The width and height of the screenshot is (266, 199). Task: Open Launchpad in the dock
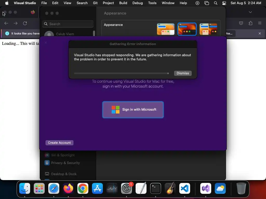pos(39,188)
